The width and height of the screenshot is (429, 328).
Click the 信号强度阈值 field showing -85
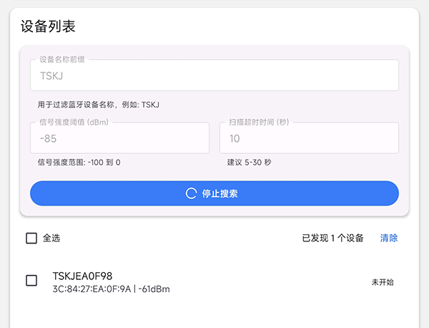(x=119, y=138)
